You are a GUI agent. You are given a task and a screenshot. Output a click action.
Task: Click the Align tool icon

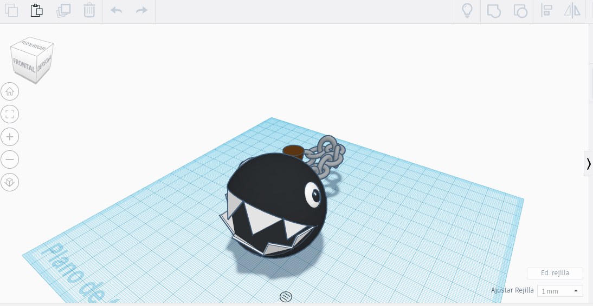(547, 11)
